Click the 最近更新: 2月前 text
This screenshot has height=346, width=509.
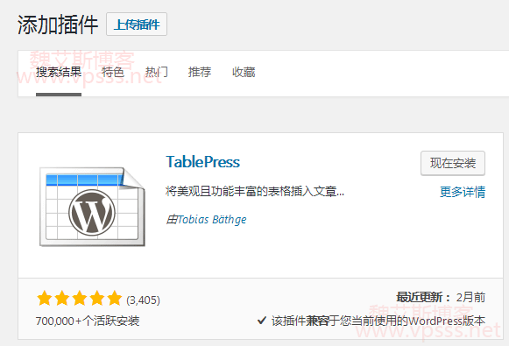(x=441, y=297)
